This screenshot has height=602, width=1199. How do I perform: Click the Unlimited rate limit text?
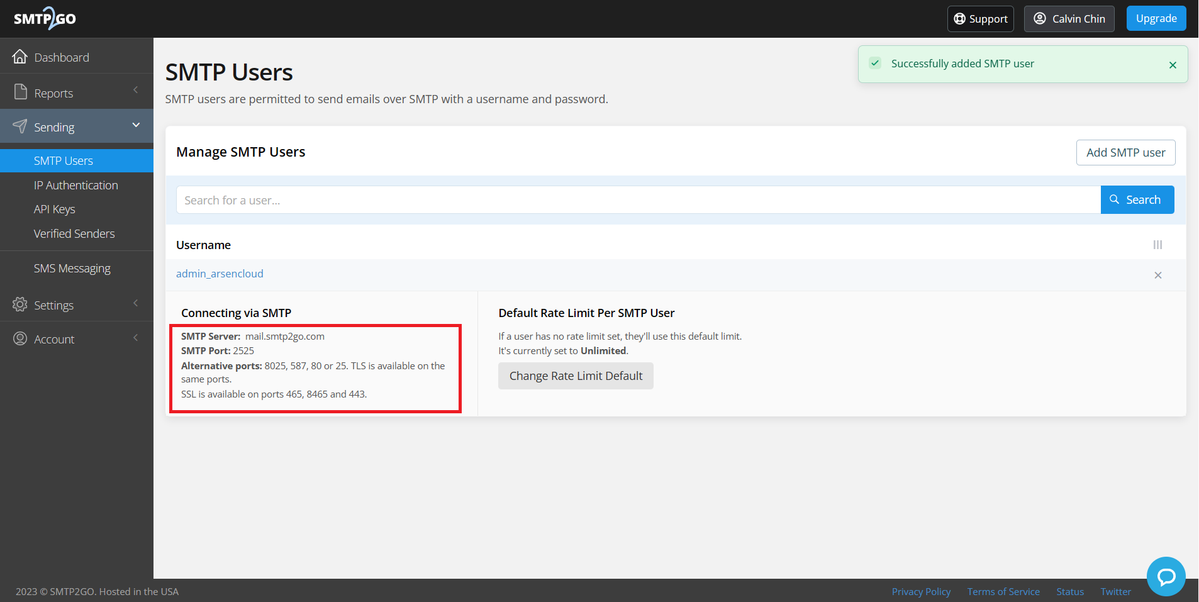pos(603,350)
